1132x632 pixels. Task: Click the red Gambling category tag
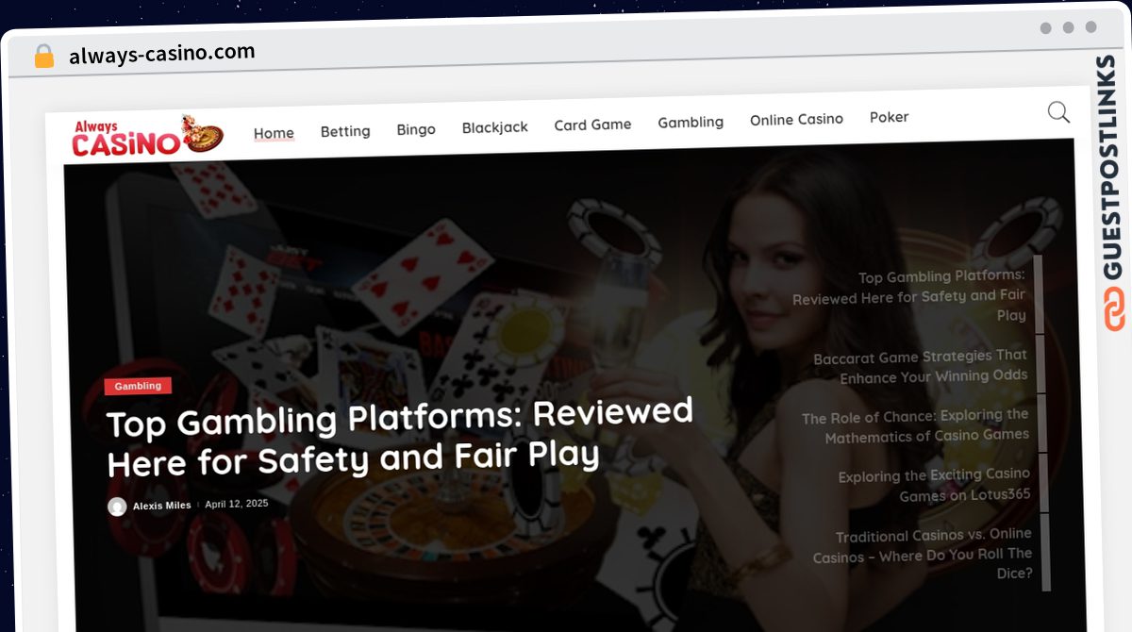(138, 386)
